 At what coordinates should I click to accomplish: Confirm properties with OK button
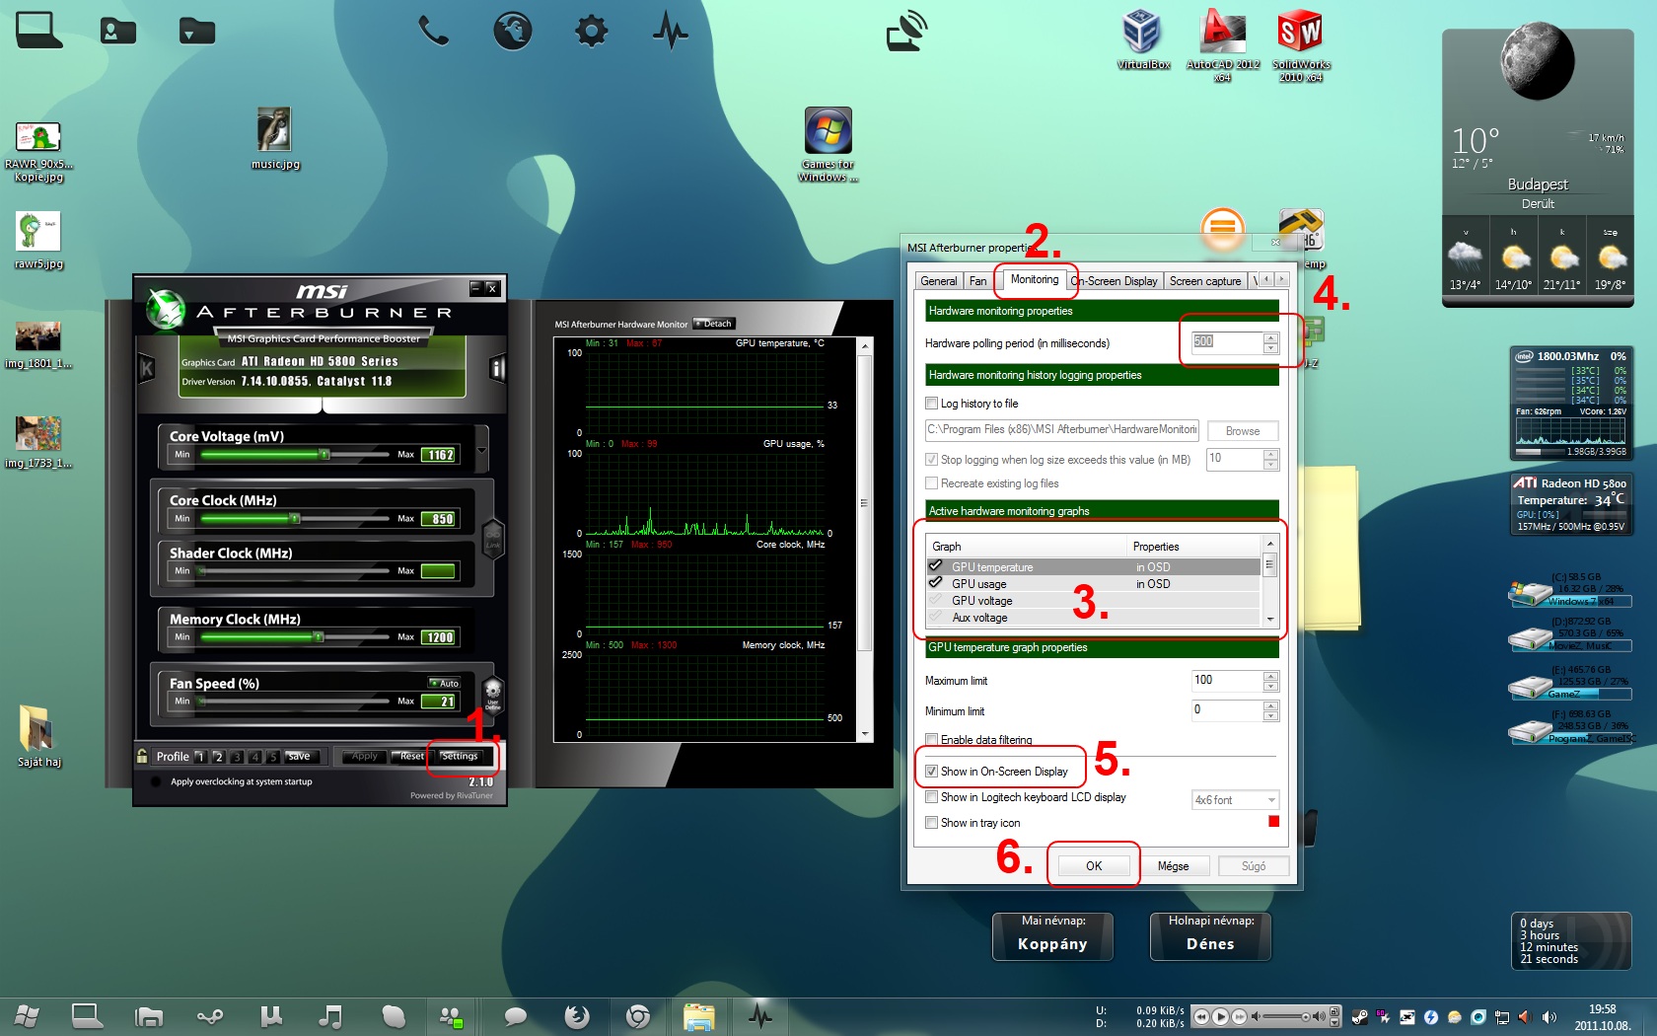click(1094, 866)
